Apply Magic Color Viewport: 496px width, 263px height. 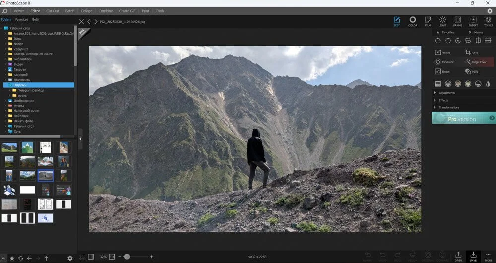point(479,62)
